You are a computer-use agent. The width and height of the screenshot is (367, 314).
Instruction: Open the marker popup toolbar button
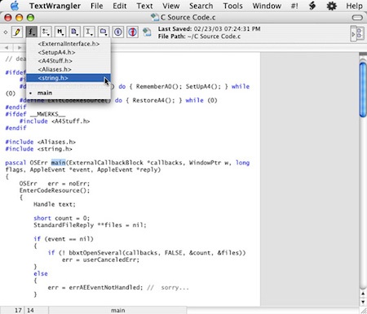click(60, 32)
